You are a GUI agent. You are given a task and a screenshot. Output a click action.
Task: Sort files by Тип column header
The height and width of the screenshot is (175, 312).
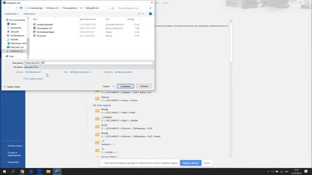coord(107,19)
